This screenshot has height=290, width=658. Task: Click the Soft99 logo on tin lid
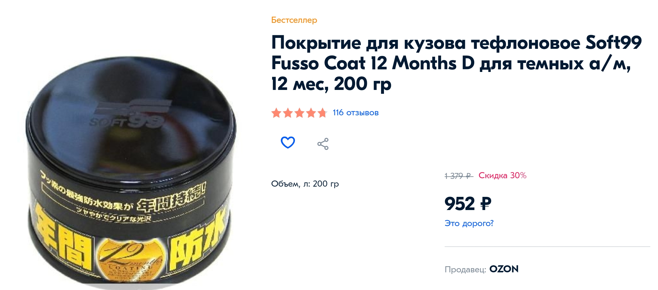click(130, 114)
